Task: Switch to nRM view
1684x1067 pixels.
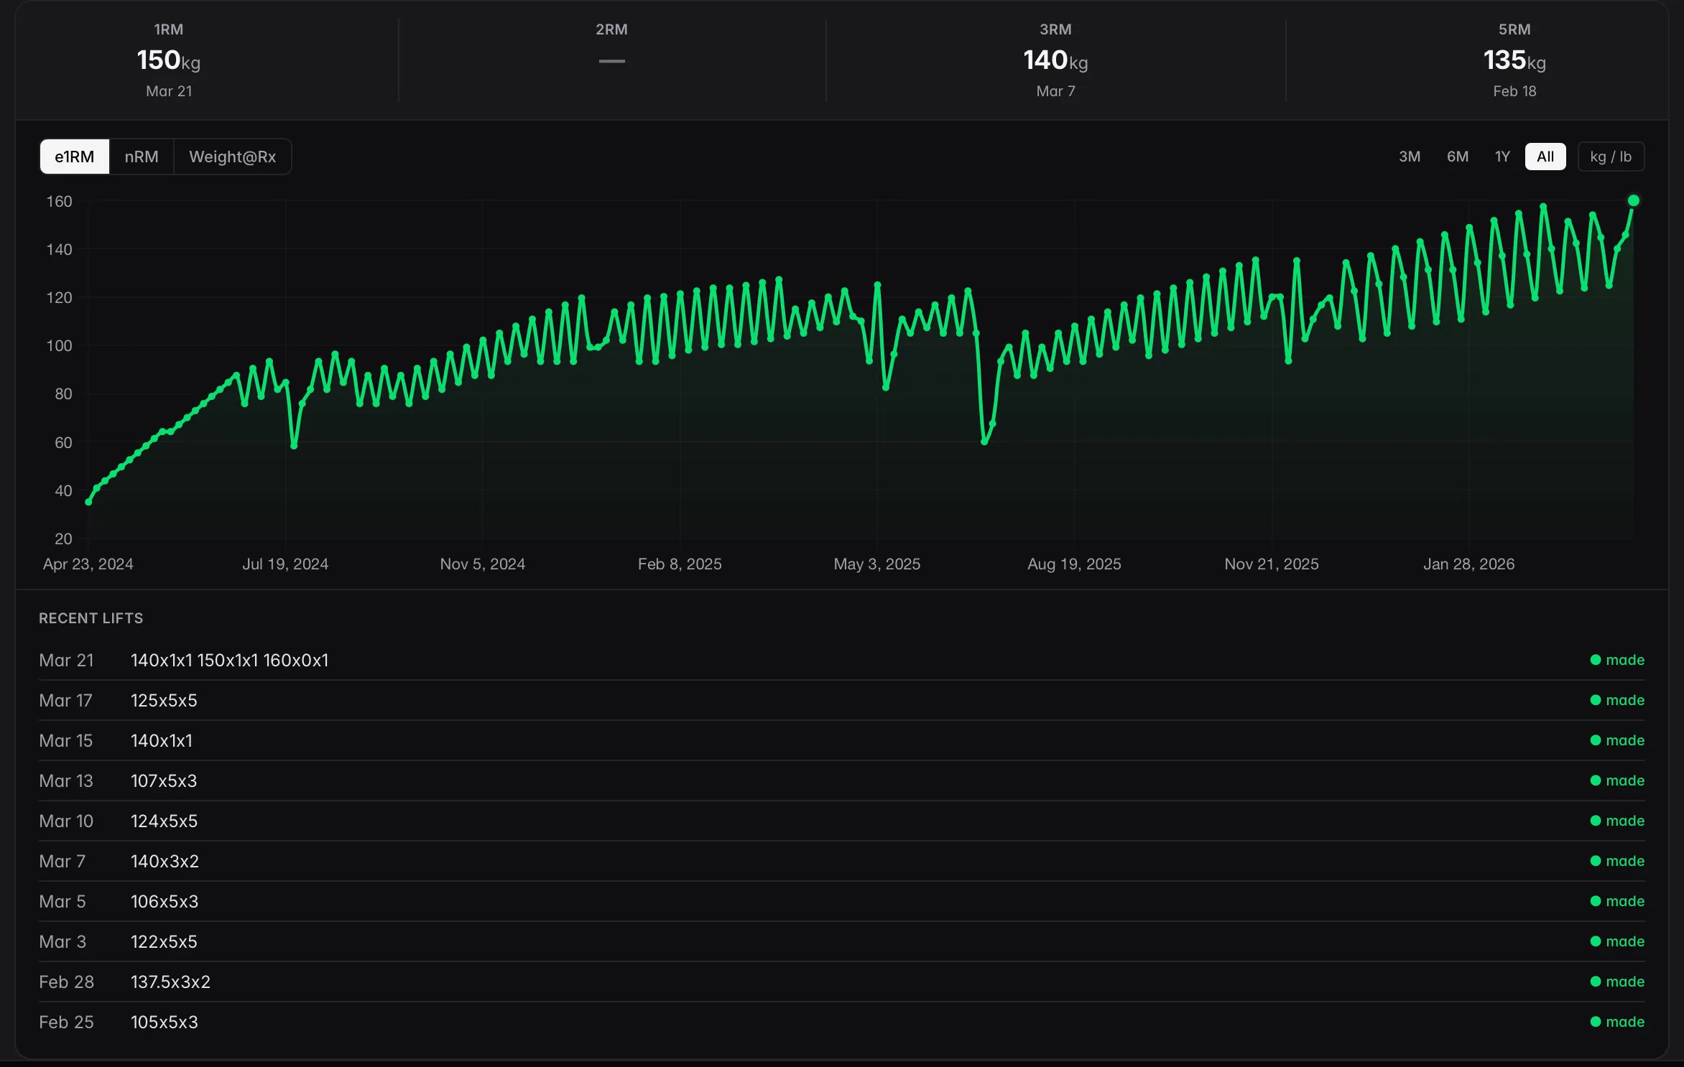Action: tap(141, 156)
